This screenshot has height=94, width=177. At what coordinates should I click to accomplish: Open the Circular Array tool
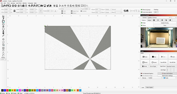coord(3,50)
